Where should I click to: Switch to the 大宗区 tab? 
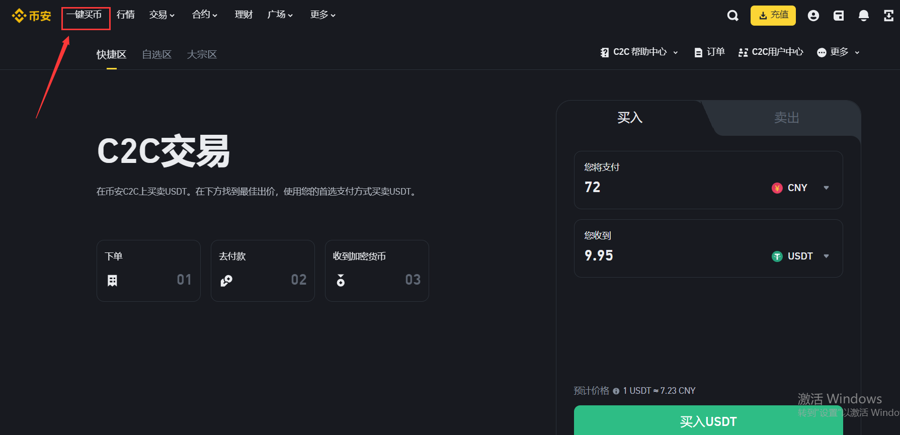tap(202, 55)
